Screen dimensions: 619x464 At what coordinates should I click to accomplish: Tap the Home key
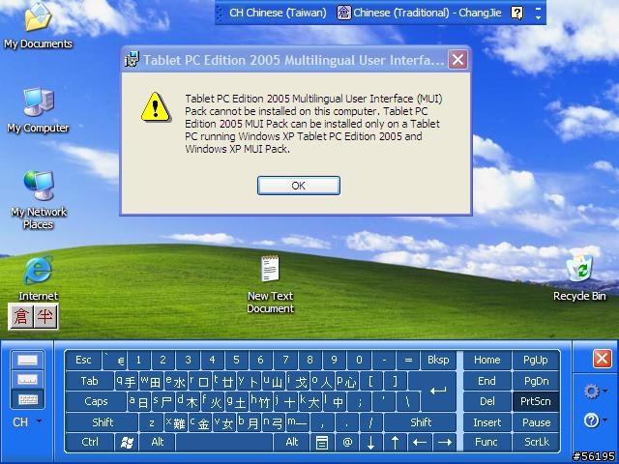point(486,360)
